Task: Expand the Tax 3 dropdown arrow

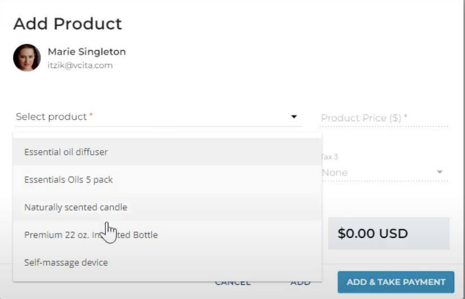Action: click(440, 172)
